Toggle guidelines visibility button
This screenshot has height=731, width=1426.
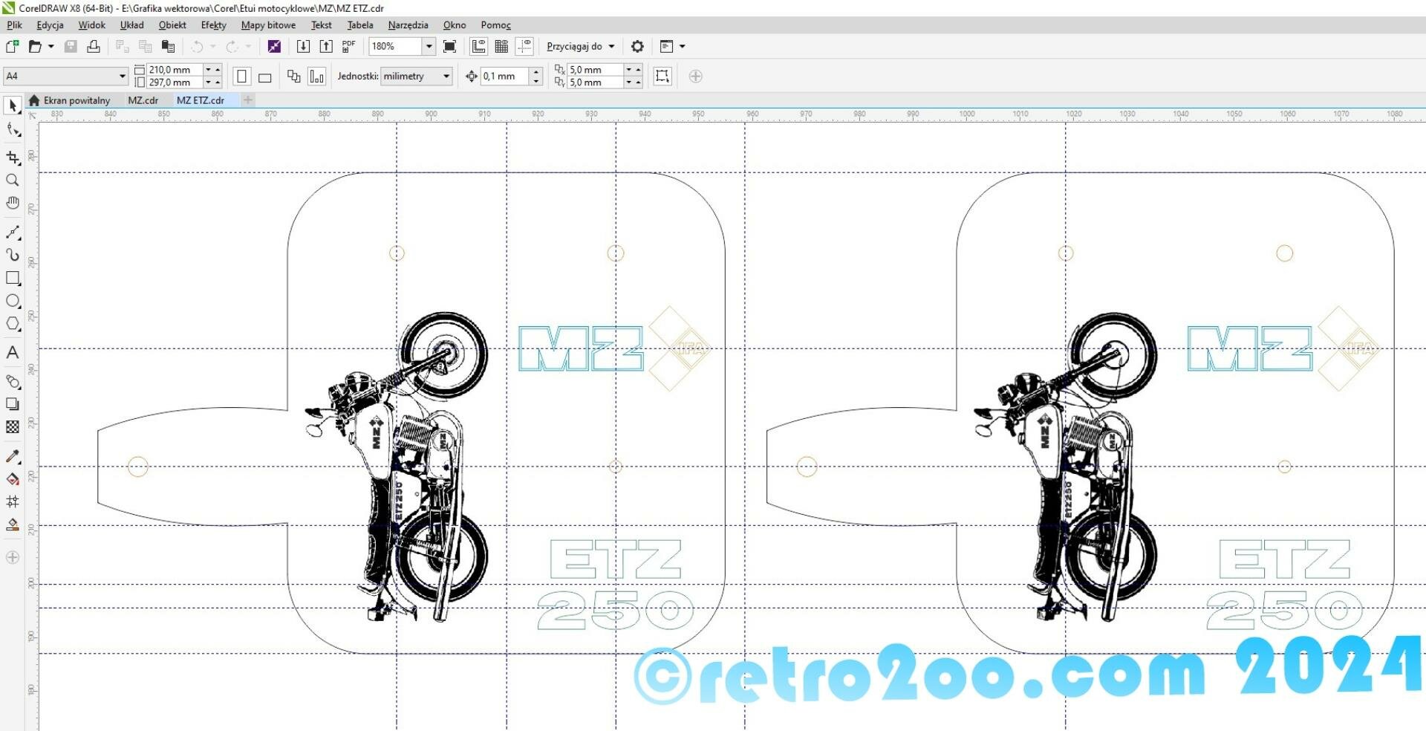click(x=525, y=47)
